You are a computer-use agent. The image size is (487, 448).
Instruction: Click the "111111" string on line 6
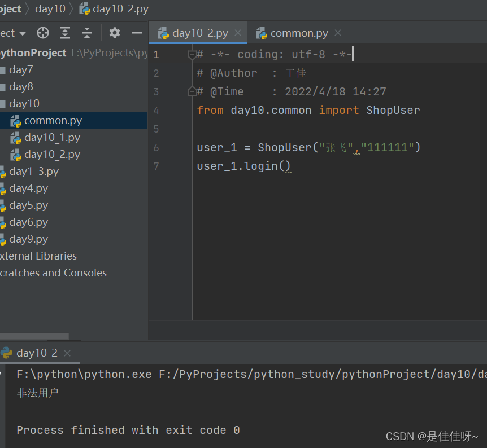388,147
